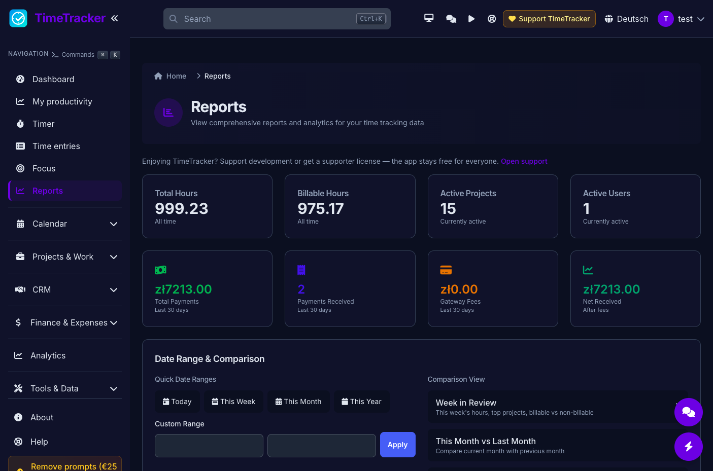The height and width of the screenshot is (471, 713).
Task: Click Support TimeTracker button
Action: [x=549, y=19]
